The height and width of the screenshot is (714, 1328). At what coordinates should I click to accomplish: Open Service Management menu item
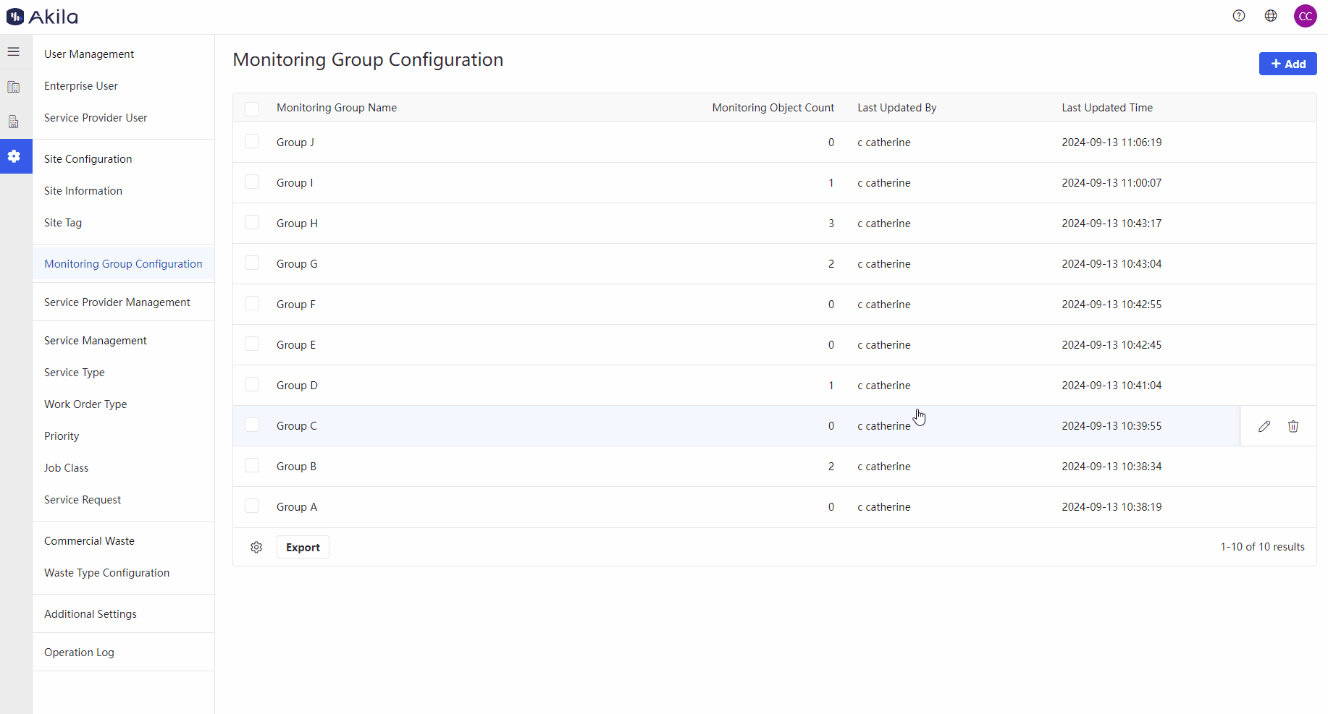96,341
